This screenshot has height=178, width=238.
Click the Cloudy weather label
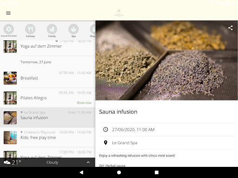coord(53,162)
